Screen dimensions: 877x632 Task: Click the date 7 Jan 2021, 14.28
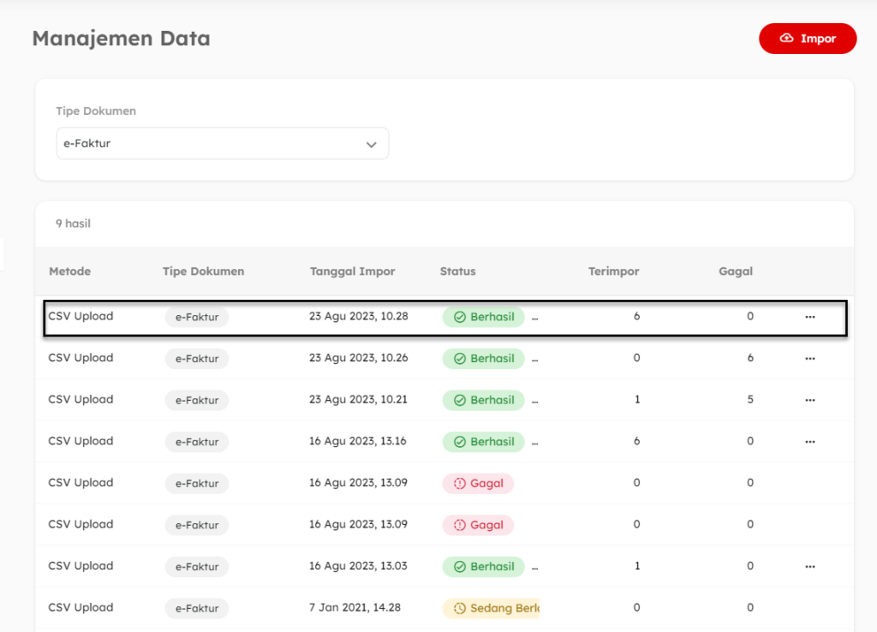tap(355, 607)
